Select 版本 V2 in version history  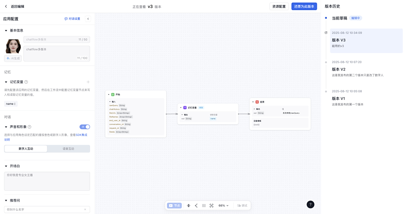(x=338, y=69)
